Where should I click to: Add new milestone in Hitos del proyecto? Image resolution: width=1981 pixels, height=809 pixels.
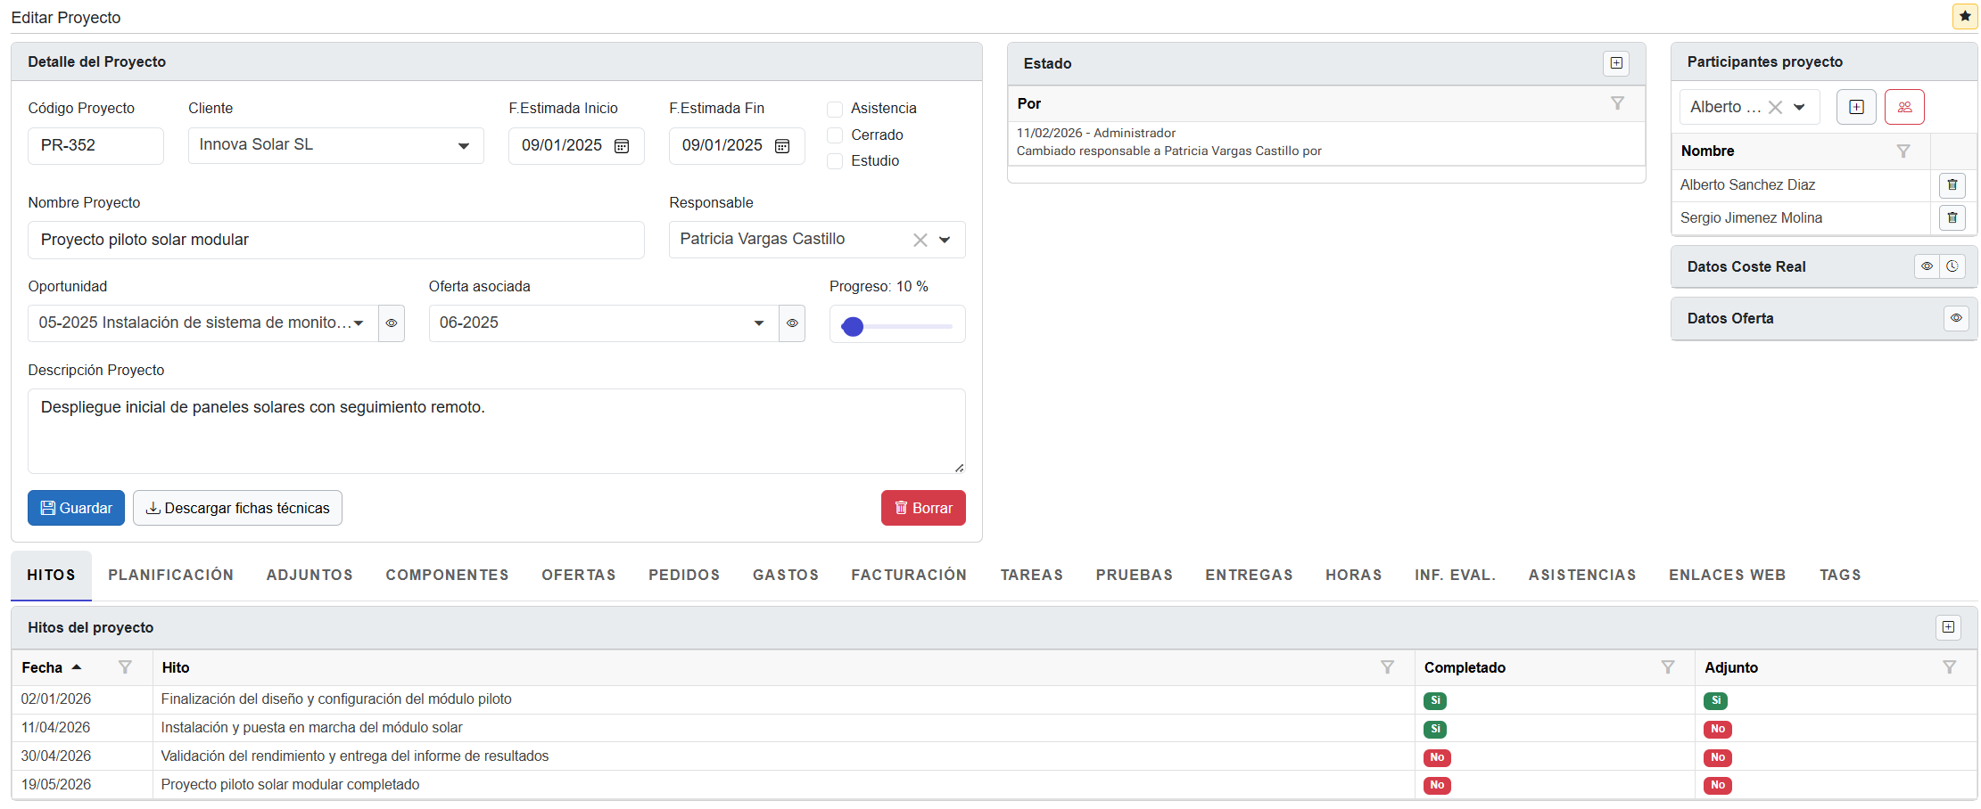[x=1948, y=627]
